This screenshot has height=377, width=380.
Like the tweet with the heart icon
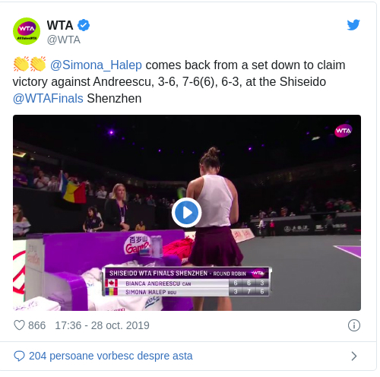tap(19, 325)
